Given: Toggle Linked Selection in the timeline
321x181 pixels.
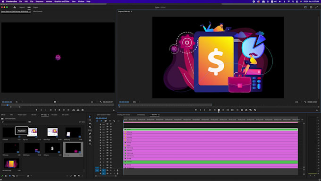Looking at the screenshot, I should (x=106, y=121).
